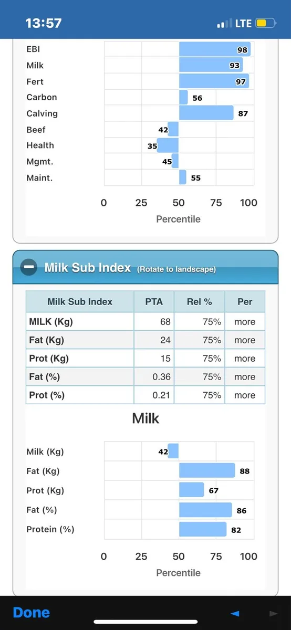Go back with the blue left arrow

pos(235,613)
